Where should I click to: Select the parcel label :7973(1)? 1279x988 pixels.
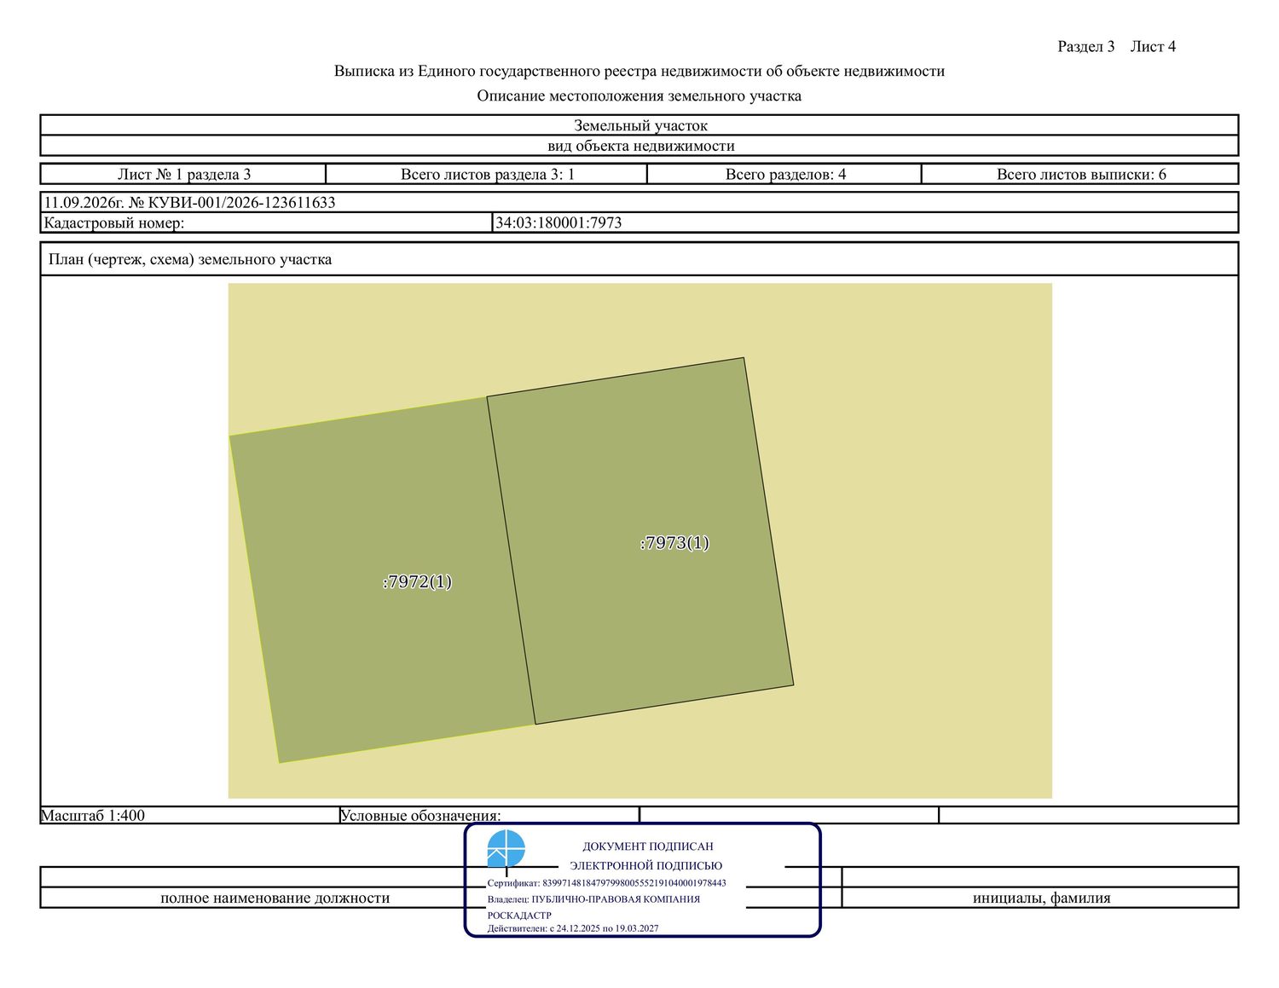[x=674, y=543]
